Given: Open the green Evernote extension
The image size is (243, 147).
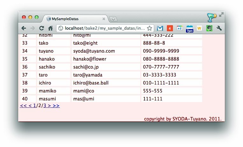Looking at the screenshot, I should (209, 28).
